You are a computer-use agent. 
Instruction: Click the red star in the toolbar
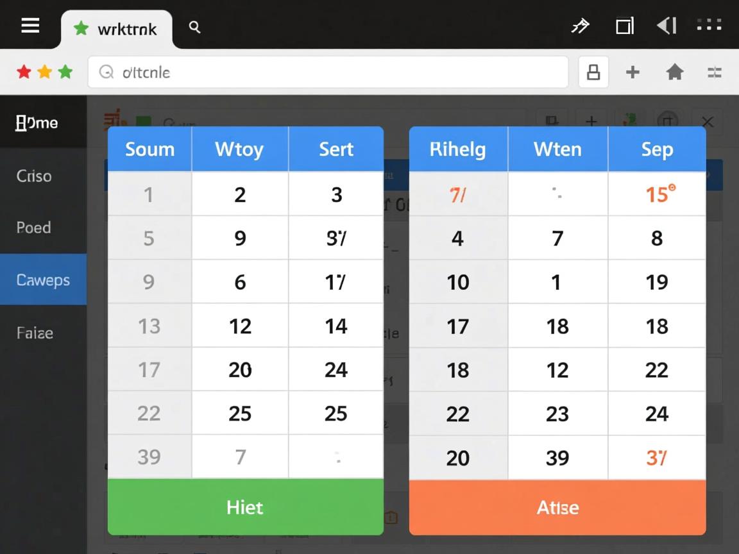pyautogui.click(x=24, y=72)
